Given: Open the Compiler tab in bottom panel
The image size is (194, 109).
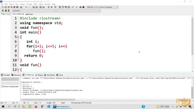Looking at the screenshot, I should (x=5, y=75).
